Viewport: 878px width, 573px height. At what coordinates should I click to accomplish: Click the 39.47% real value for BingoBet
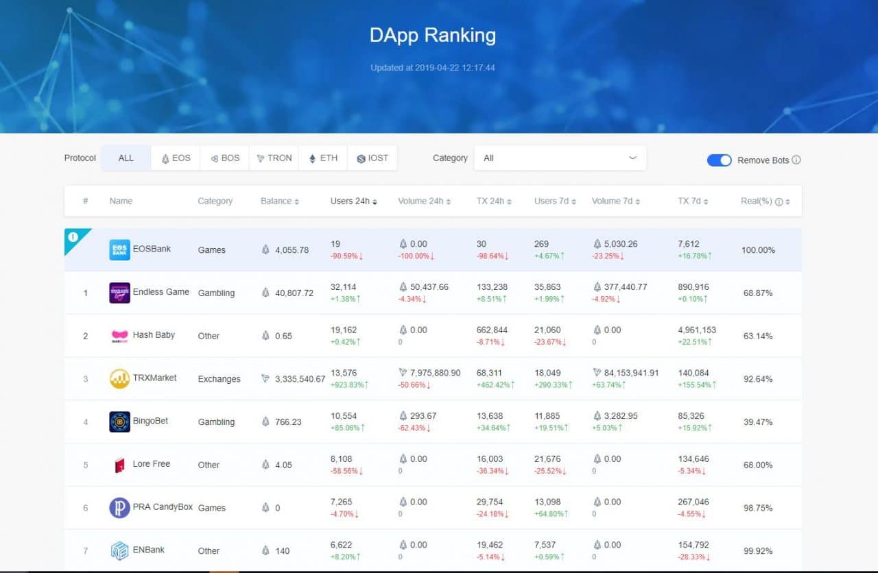758,422
